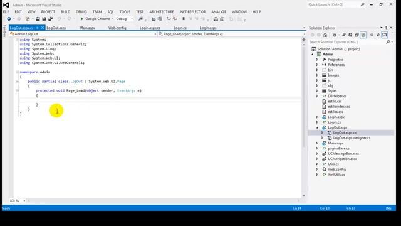
Task: Switch to the Login.aspx.cs editor tab
Action: coord(150,28)
